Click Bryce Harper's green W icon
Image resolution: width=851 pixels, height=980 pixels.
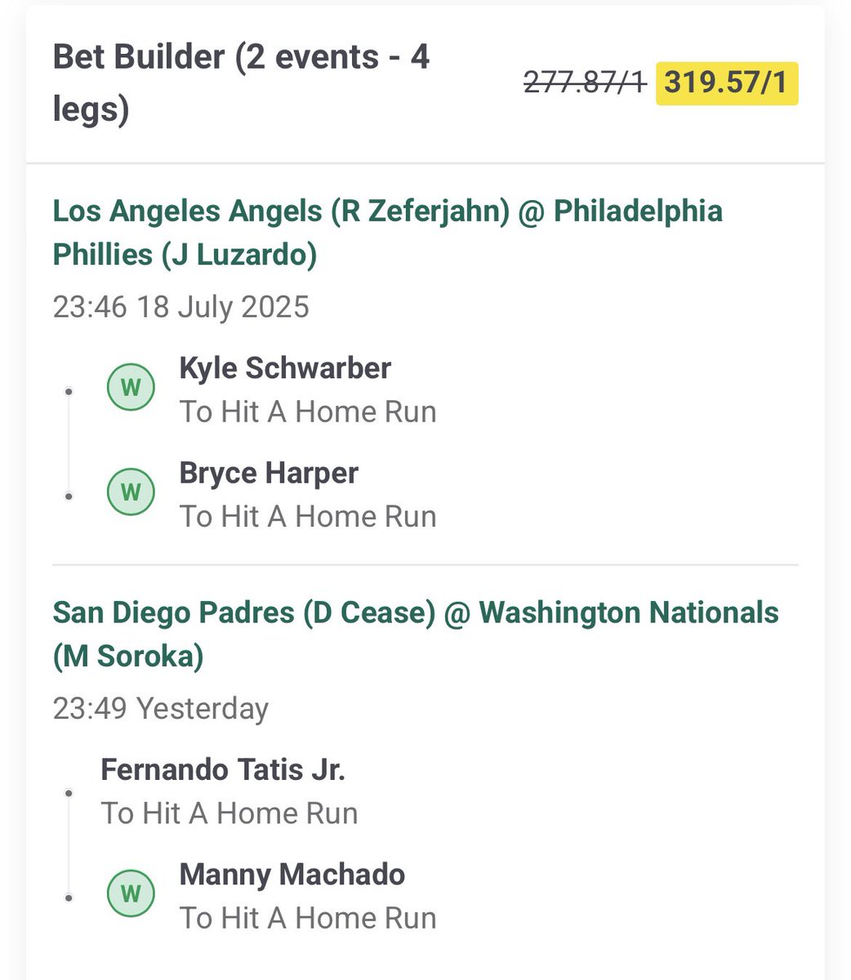tap(131, 492)
